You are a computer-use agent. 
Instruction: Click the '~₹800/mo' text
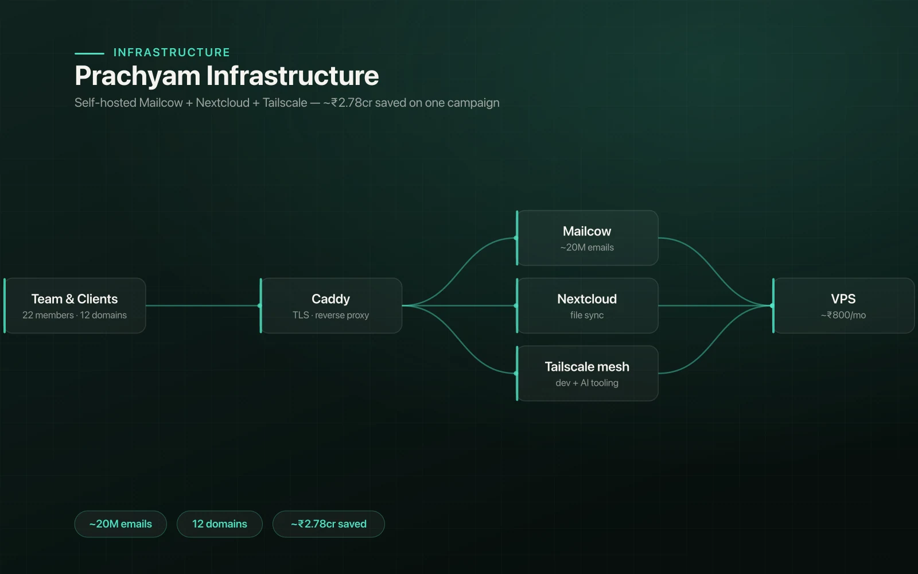[x=843, y=315]
